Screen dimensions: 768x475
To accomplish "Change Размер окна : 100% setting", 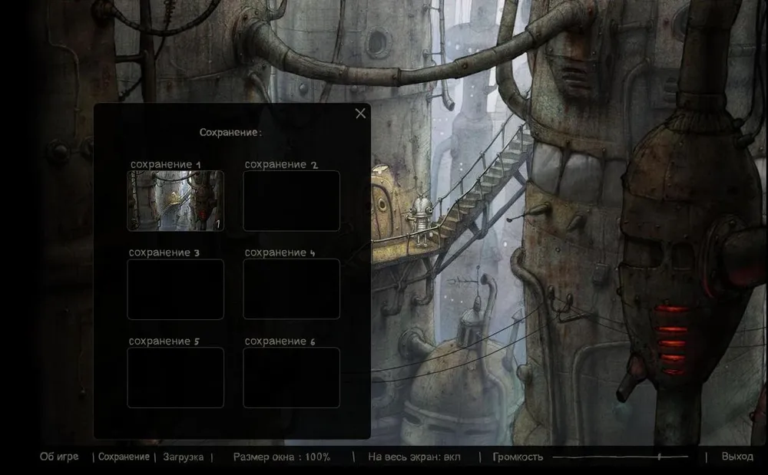I will [282, 457].
